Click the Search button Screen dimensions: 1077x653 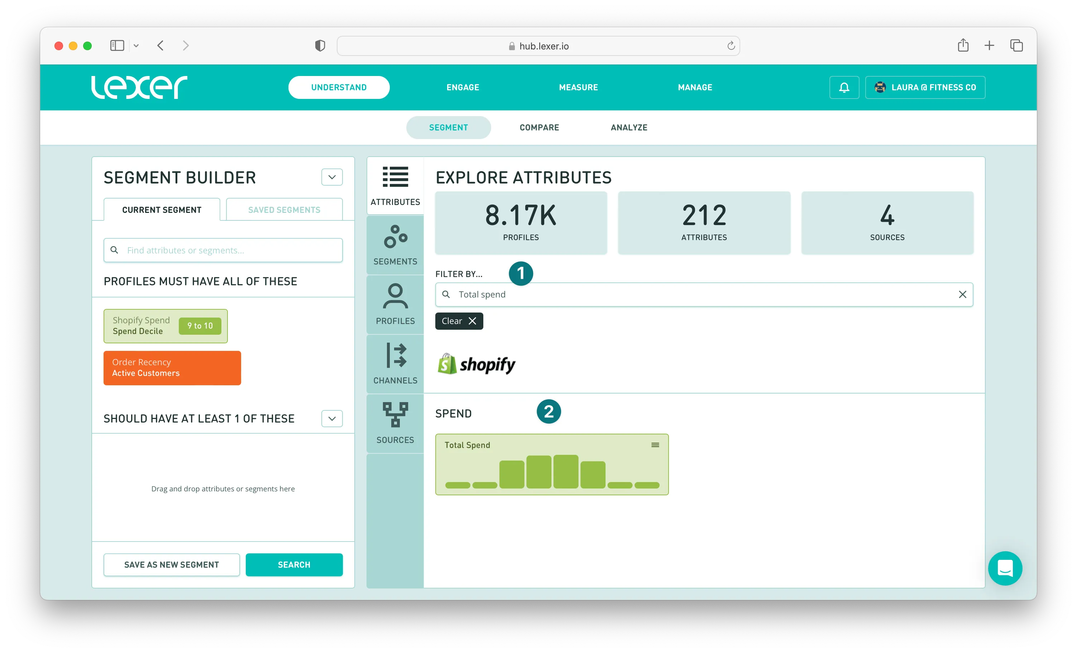(x=294, y=564)
